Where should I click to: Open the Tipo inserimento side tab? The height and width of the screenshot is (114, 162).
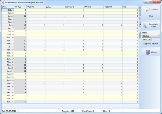[x=140, y=13]
